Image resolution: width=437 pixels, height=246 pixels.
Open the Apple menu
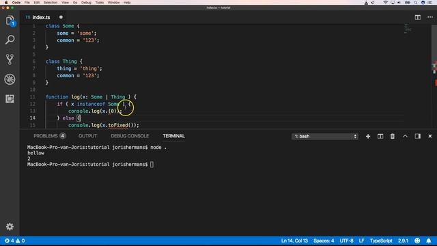pos(6,2)
